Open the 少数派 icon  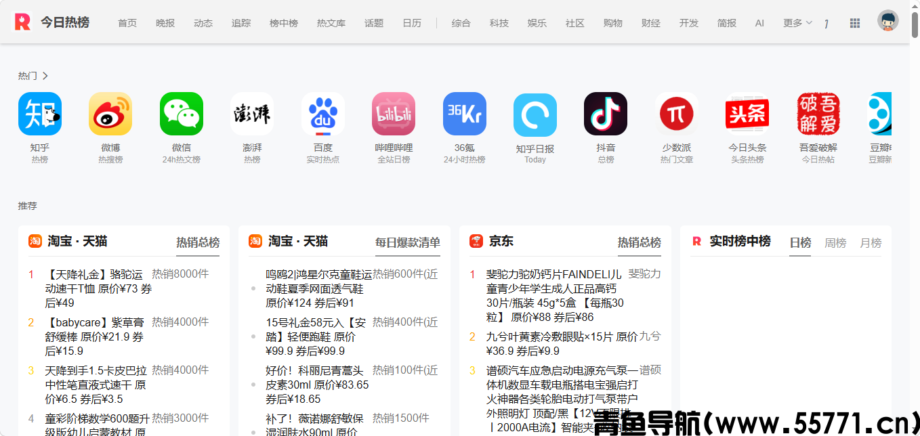[677, 114]
